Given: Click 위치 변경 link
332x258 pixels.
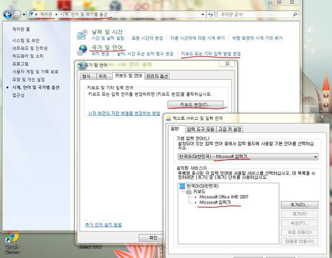Looking at the screenshot, I should pyautogui.click(x=100, y=54).
